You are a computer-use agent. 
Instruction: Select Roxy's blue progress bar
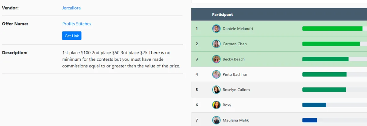pos(314,105)
